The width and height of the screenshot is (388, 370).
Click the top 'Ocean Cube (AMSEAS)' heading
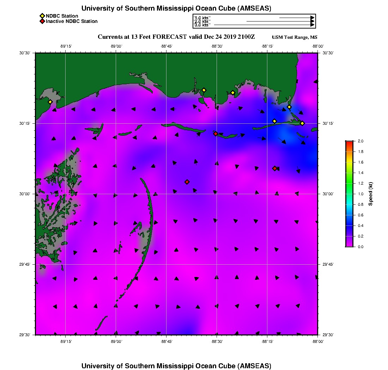[176, 8]
